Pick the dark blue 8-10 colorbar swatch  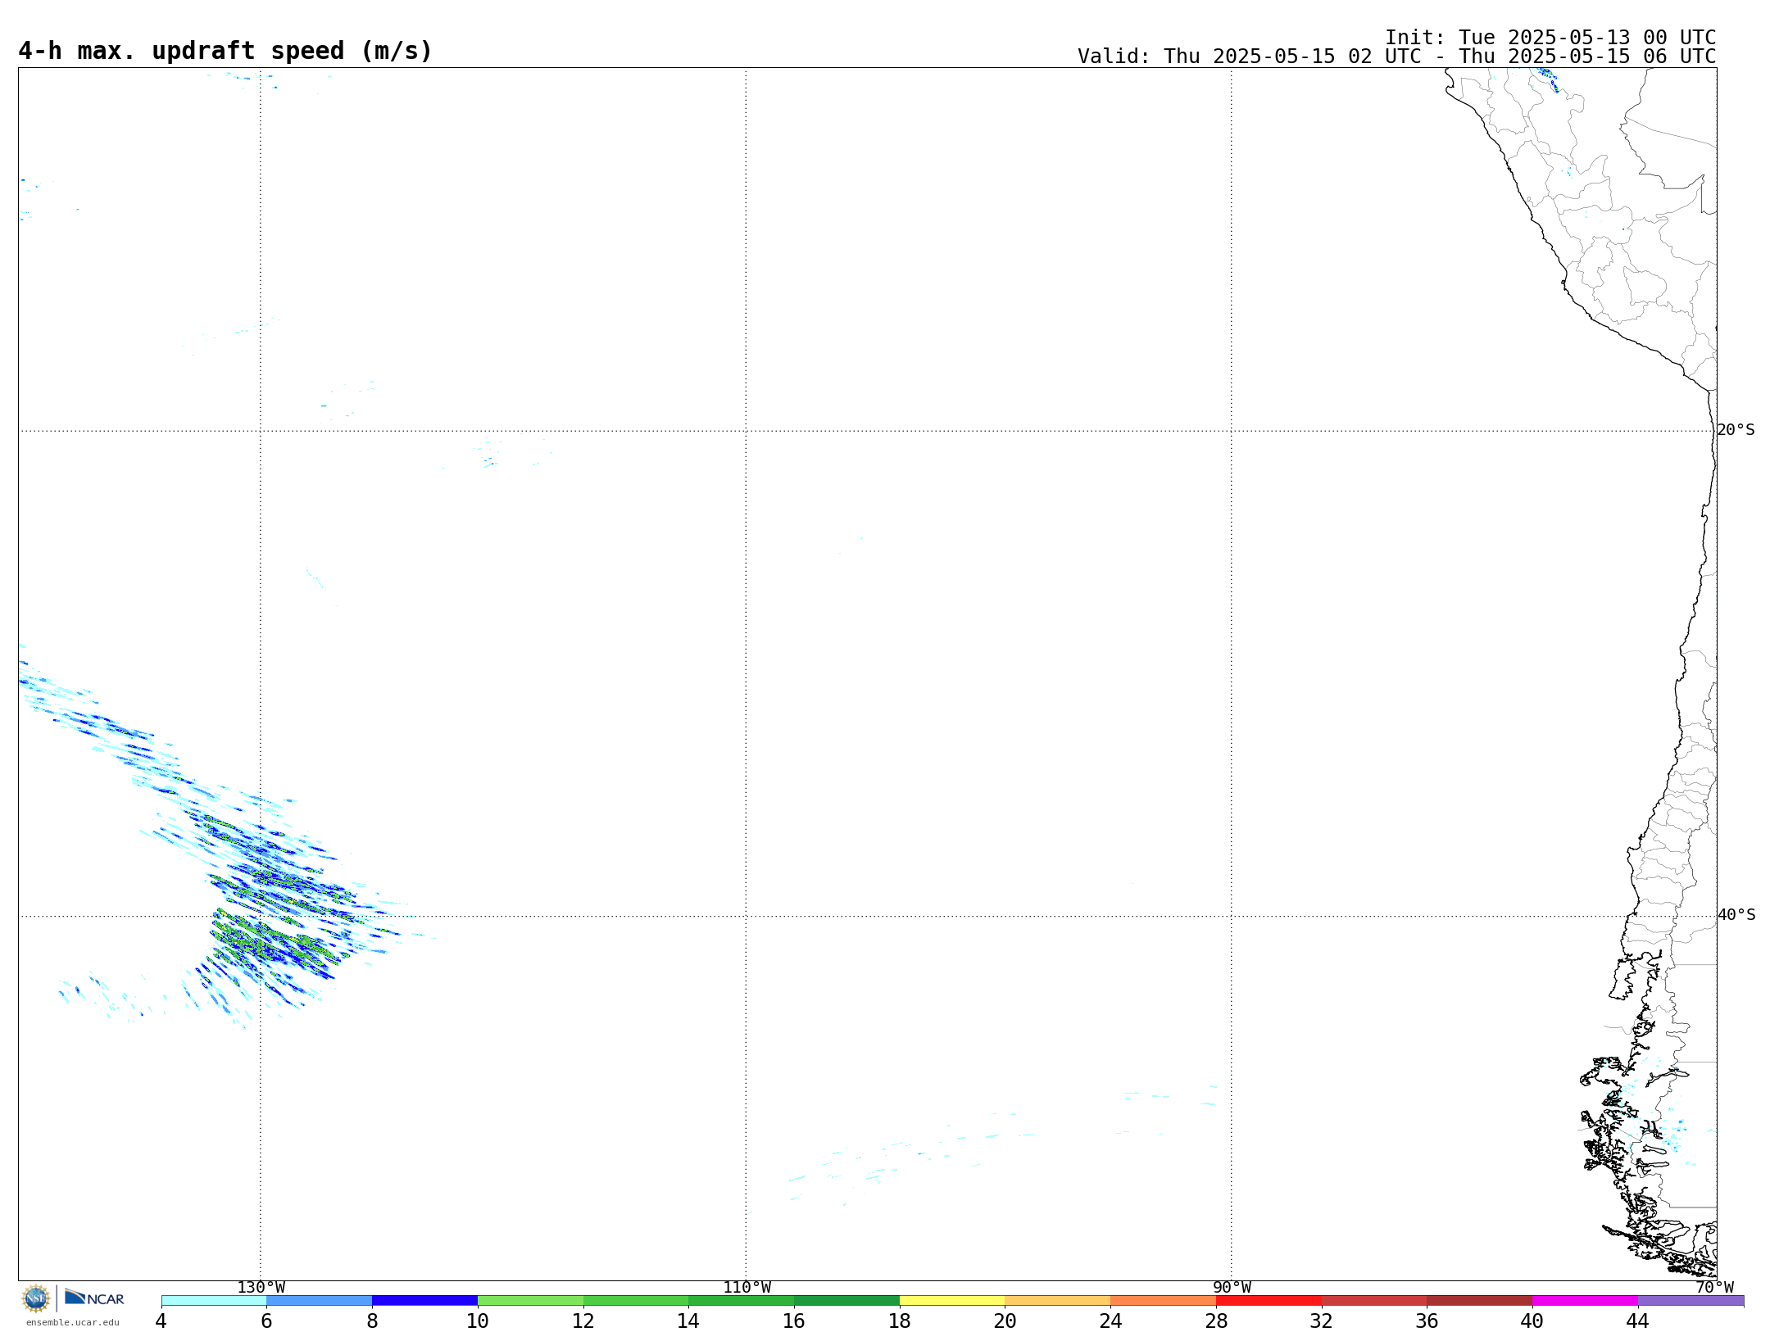point(424,1301)
